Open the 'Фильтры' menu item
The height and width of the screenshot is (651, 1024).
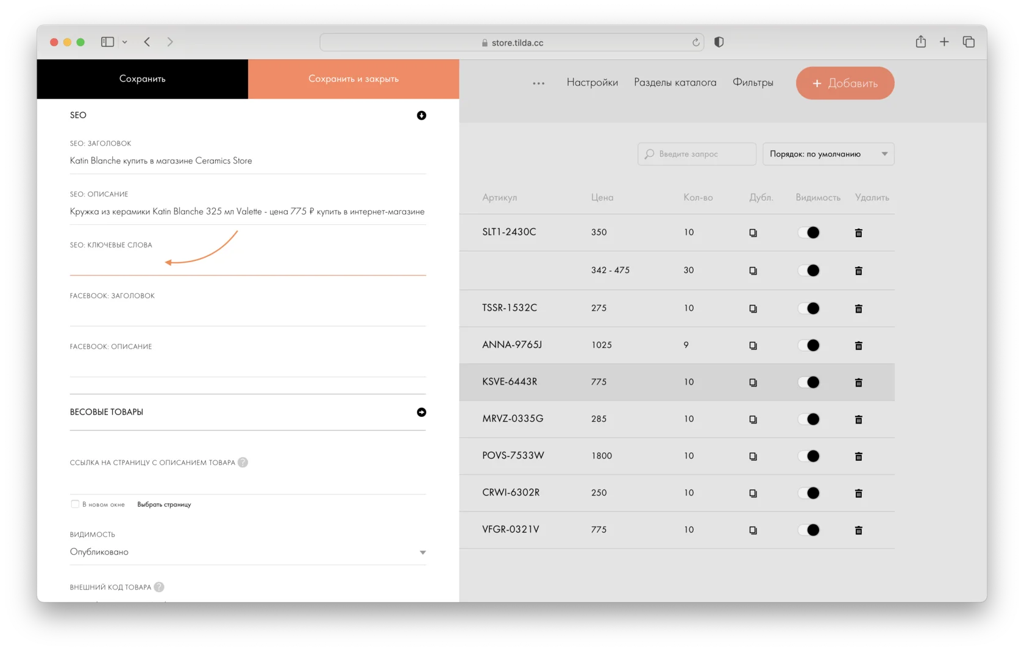(753, 82)
